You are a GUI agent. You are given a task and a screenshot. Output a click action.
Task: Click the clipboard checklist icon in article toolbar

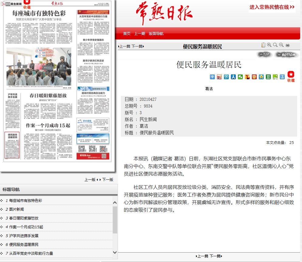[263, 45]
